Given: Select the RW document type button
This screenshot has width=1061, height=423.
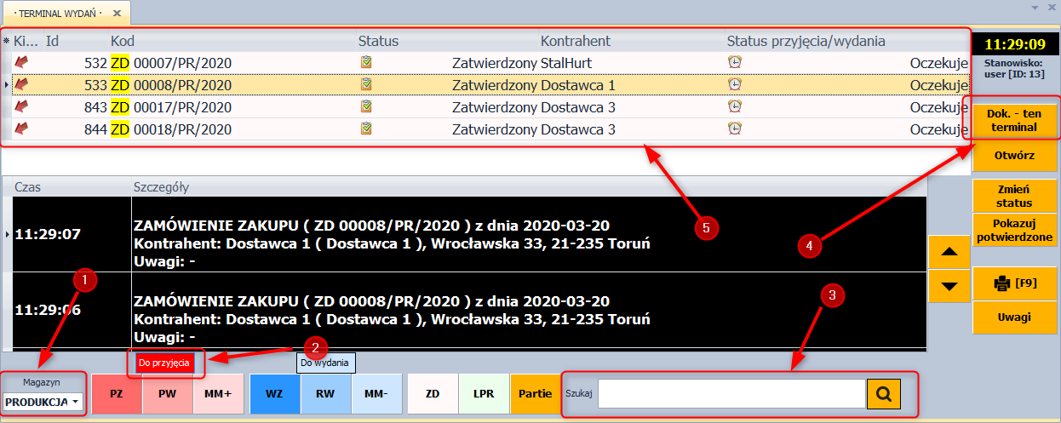Looking at the screenshot, I should click(326, 394).
